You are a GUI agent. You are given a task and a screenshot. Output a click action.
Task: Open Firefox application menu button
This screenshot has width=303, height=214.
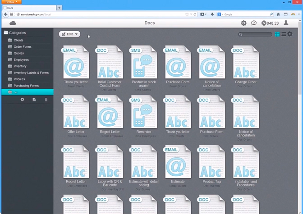click(x=11, y=2)
